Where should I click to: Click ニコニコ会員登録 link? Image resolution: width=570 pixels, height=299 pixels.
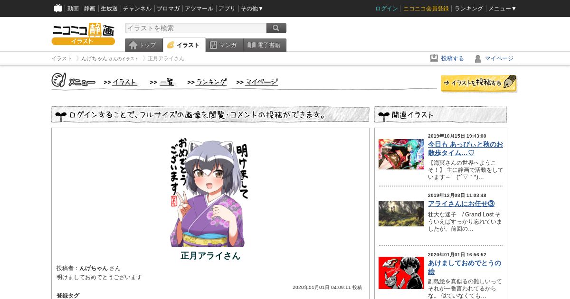pos(426,9)
